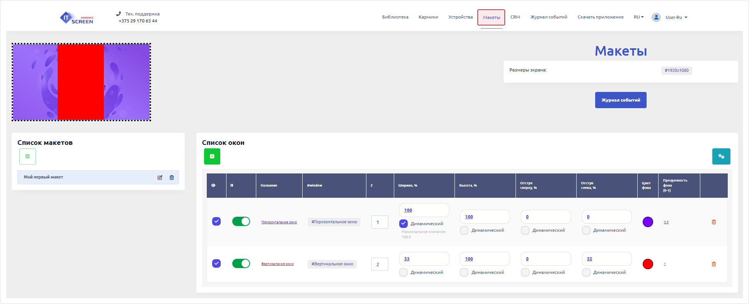Uncheck Динамический under Горизонтальное окно width
749x304 pixels.
pos(403,224)
